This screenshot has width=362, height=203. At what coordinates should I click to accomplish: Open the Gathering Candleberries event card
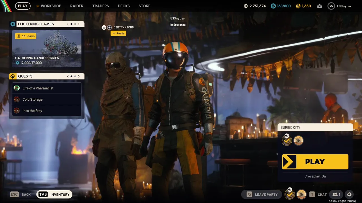pos(47,48)
